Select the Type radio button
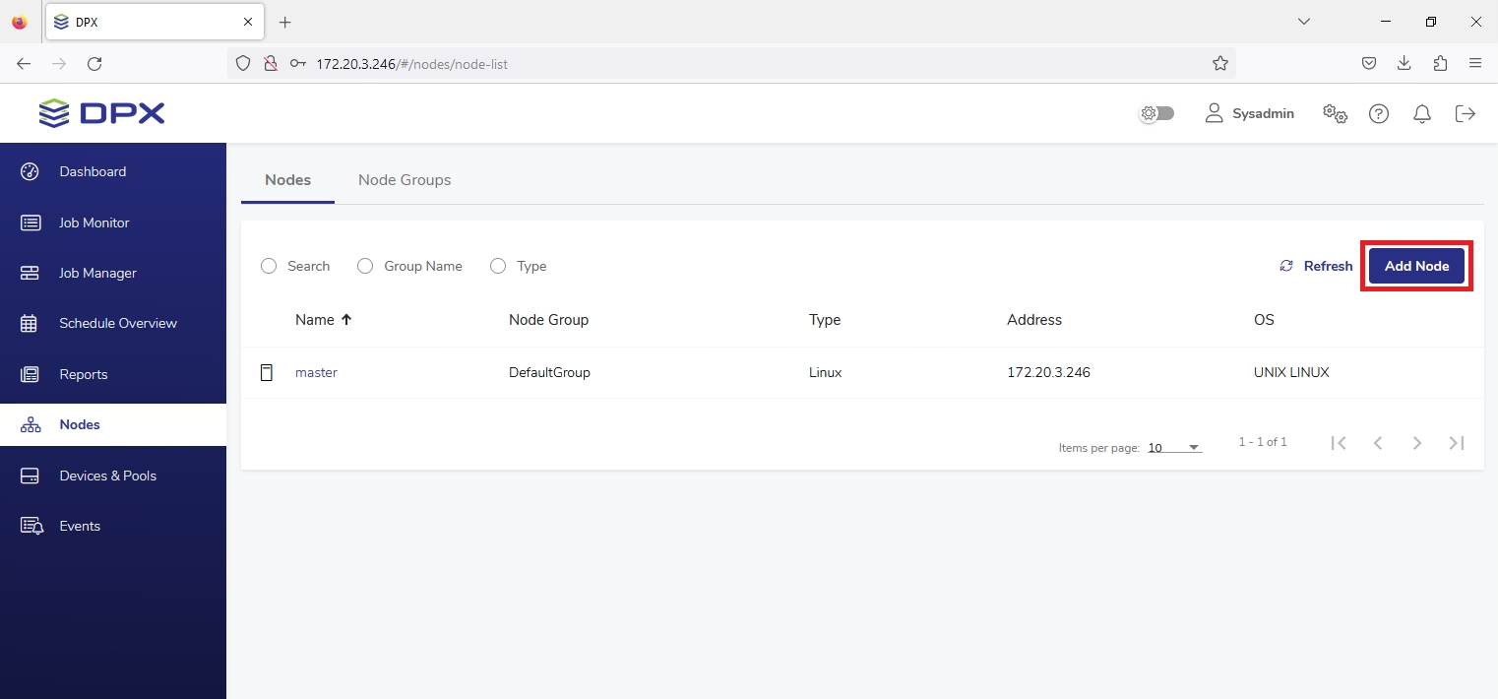Screen dimensions: 1498x699 click(498, 266)
